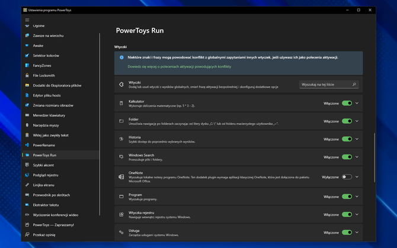Open the FancyZones settings page

[61, 66]
